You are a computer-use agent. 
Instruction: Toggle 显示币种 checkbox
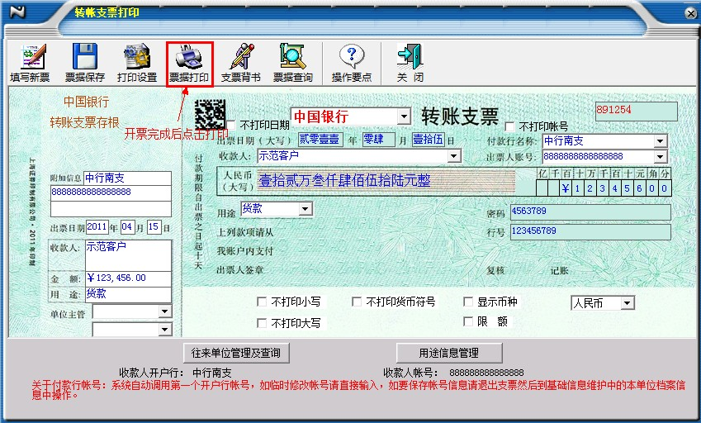pyautogui.click(x=468, y=302)
